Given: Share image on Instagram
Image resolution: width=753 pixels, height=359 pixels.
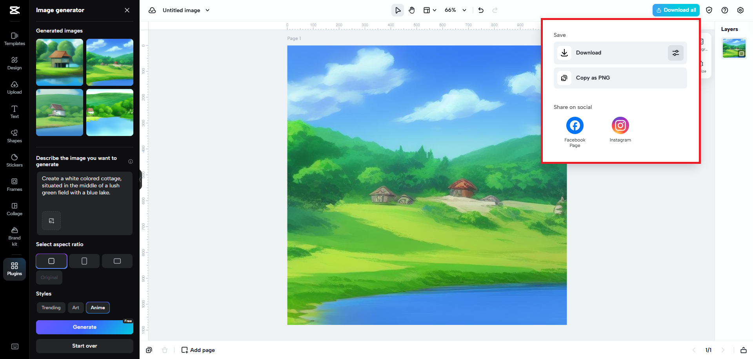Looking at the screenshot, I should 620,126.
